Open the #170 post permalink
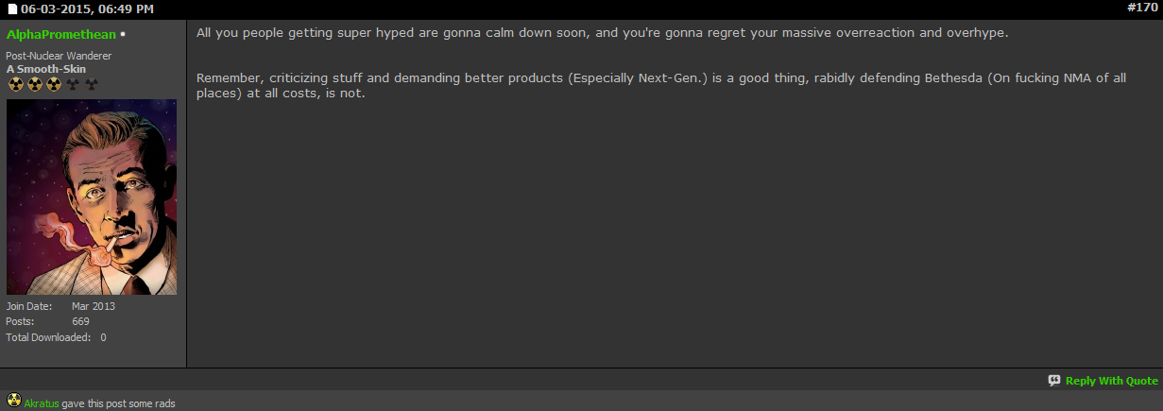The image size is (1163, 411). [1142, 8]
